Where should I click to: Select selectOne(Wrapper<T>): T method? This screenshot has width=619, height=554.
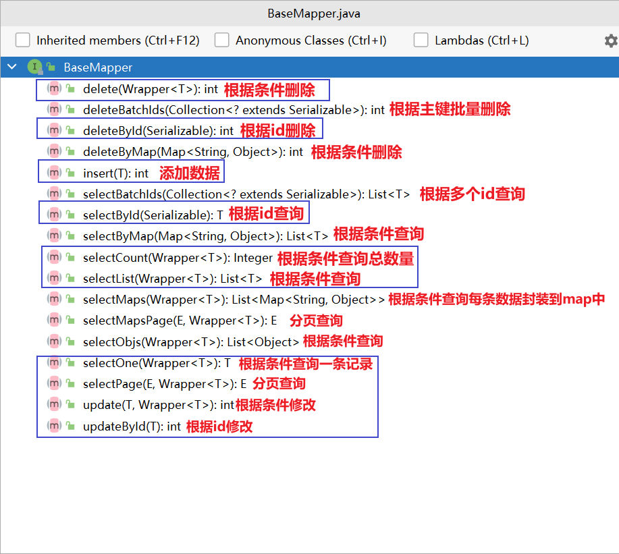click(x=157, y=363)
